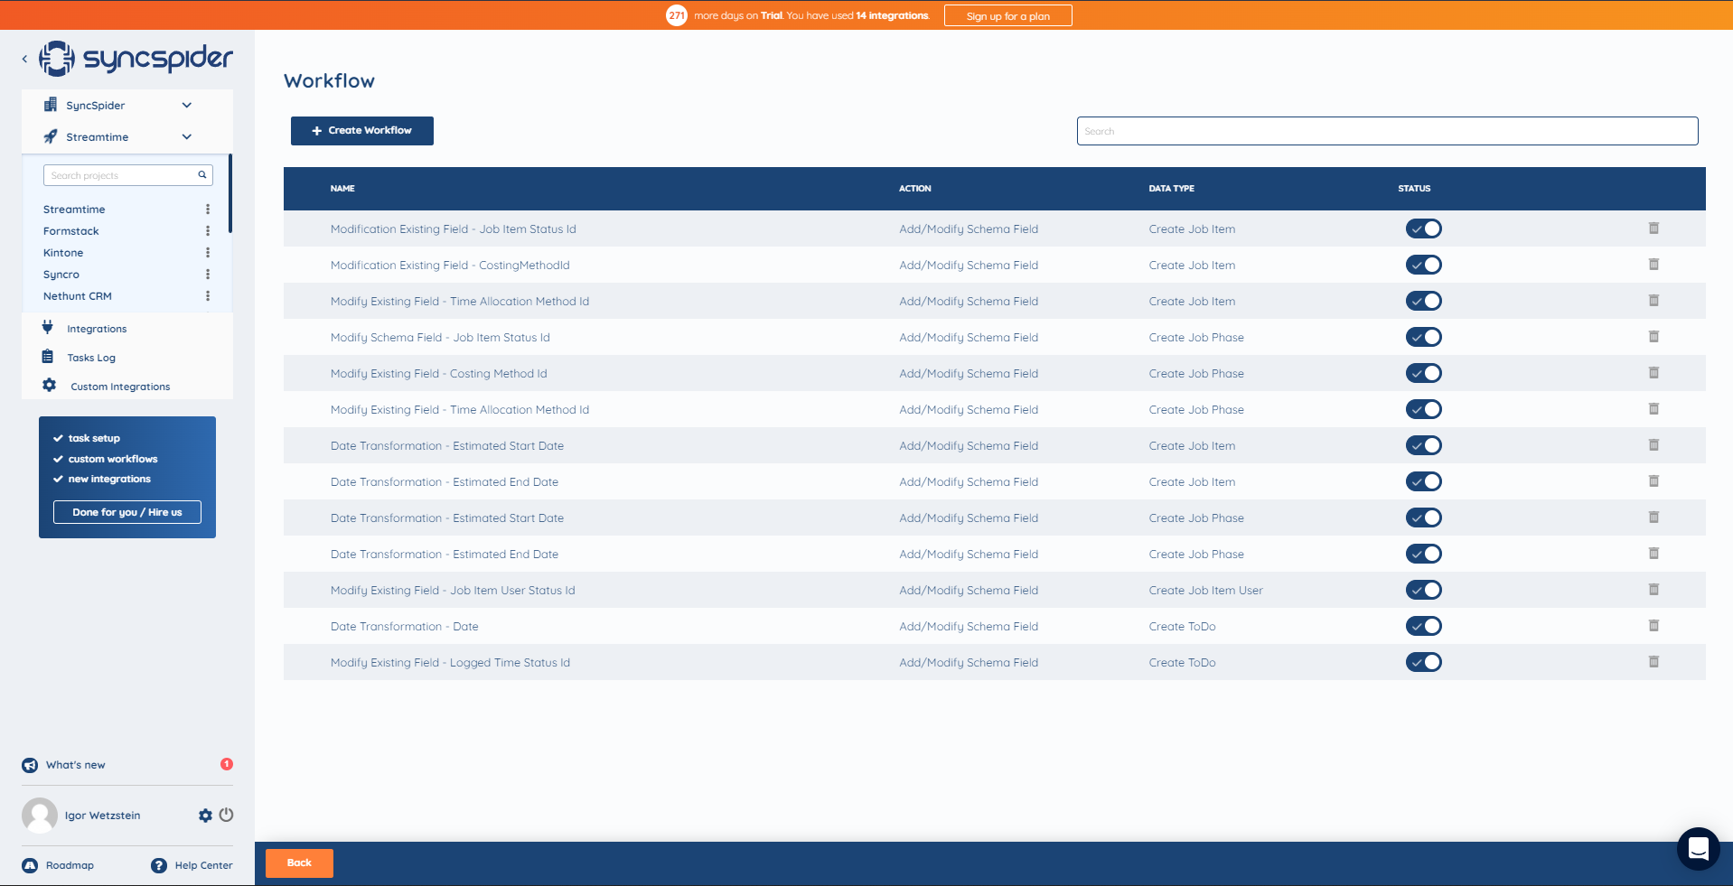Click the gear icon for Custom Integrations
Screen dimensions: 1733x886
point(49,386)
